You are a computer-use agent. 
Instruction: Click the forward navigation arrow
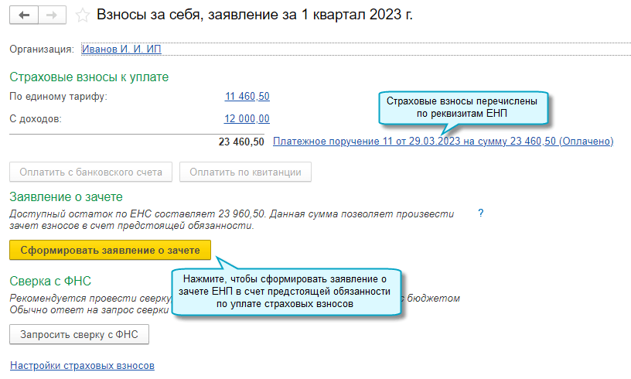tap(52, 15)
